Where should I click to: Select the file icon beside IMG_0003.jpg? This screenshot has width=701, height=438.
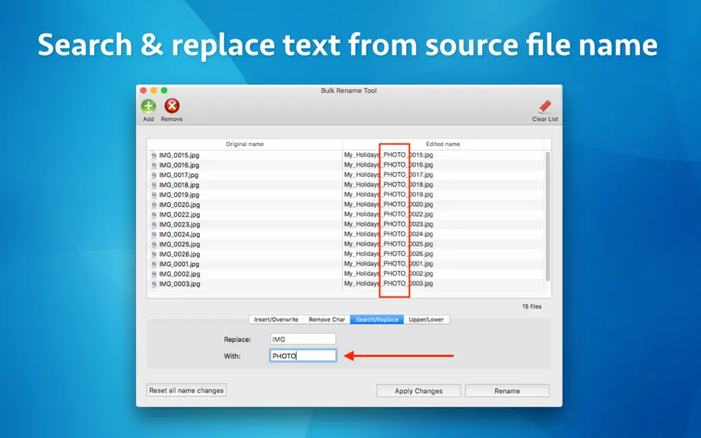(x=154, y=284)
